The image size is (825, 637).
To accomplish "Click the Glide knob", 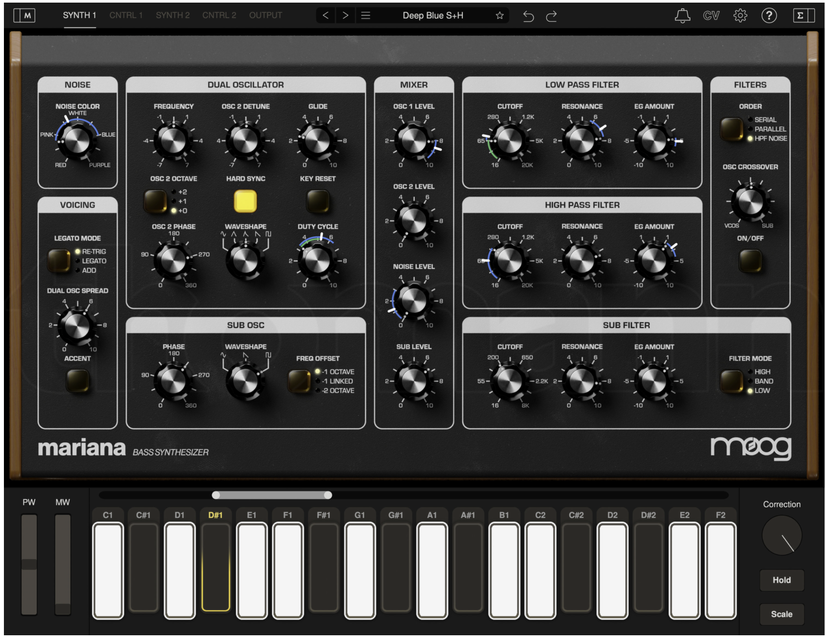I will pos(318,141).
